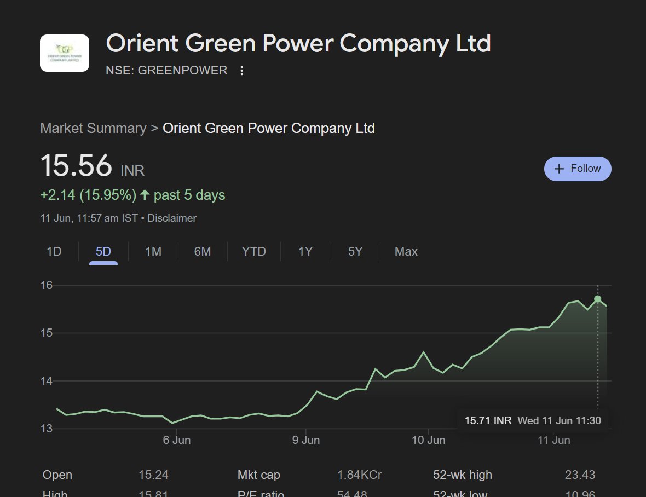Click the Mkt cap value 1.84KCr
Screen dimensions: 646x497
[x=359, y=475]
